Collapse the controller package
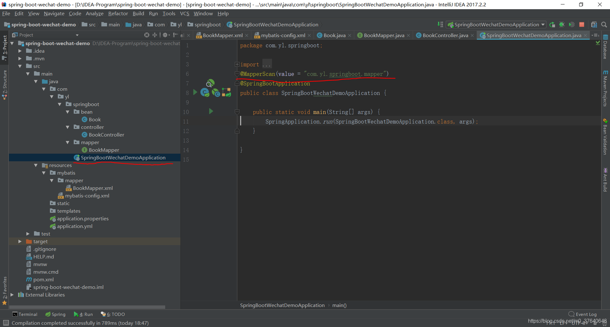 point(67,127)
